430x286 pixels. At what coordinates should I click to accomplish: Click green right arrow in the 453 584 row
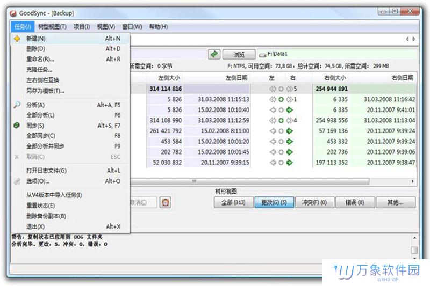tap(290, 142)
